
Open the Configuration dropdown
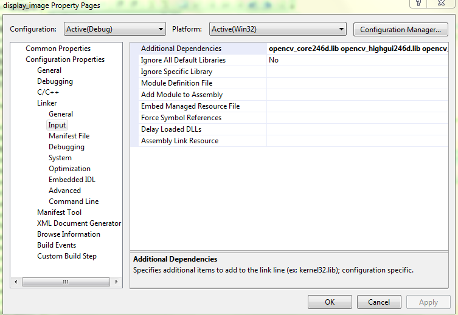[x=114, y=29]
